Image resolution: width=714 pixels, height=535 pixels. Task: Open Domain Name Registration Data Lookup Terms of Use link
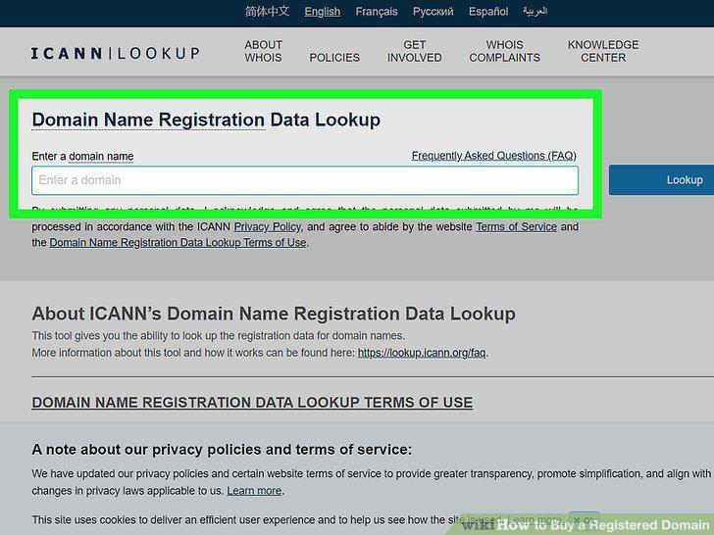(x=178, y=242)
